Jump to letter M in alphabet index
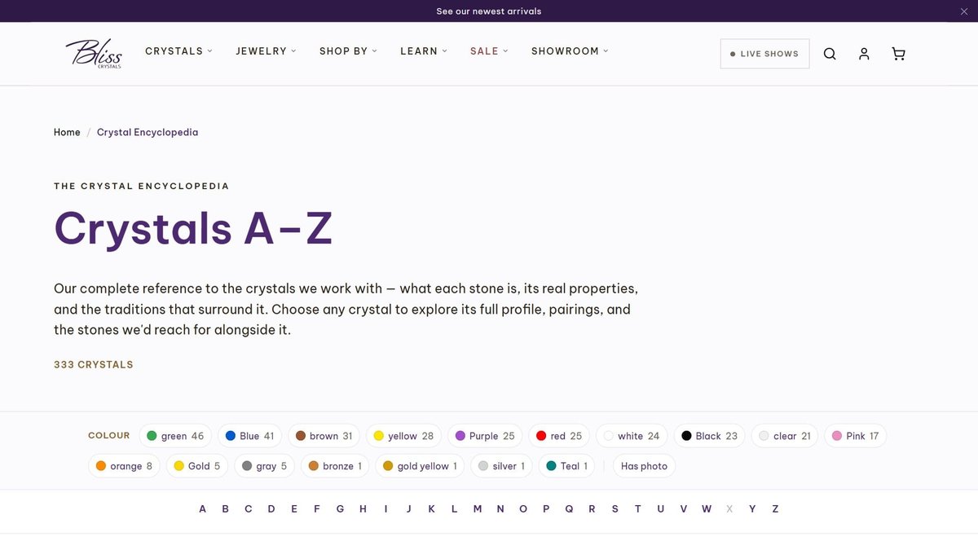Viewport: 978px width, 550px height. pos(478,509)
